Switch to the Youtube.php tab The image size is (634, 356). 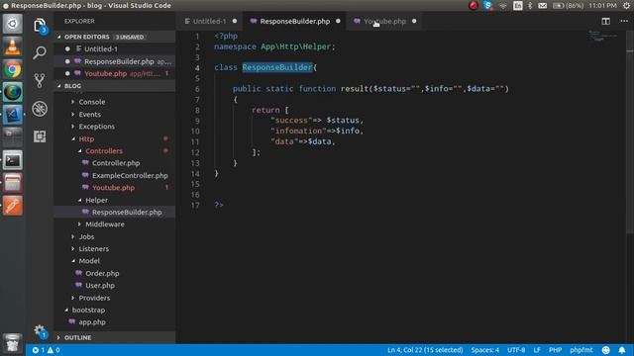click(384, 21)
